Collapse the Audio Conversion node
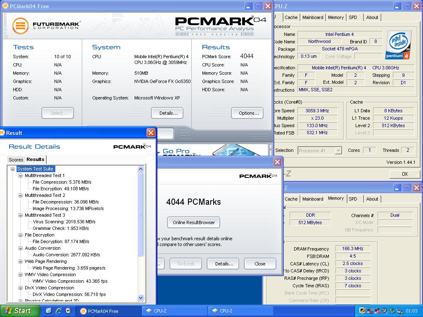Viewport: 423px width, 317px height. (x=21, y=248)
